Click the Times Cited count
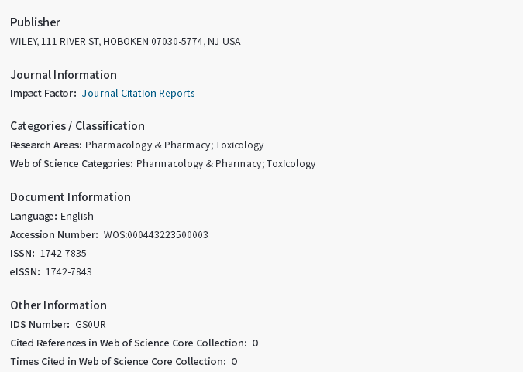This screenshot has height=372, width=523. [x=234, y=362]
